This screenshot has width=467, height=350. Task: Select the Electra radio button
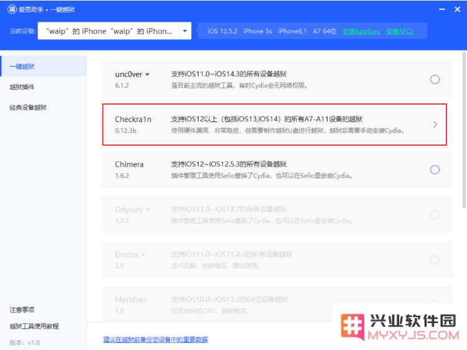(435, 260)
